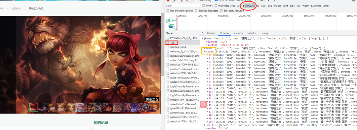Click timeline overview at 5000 ms
357x130 pixels.
coord(181,16)
